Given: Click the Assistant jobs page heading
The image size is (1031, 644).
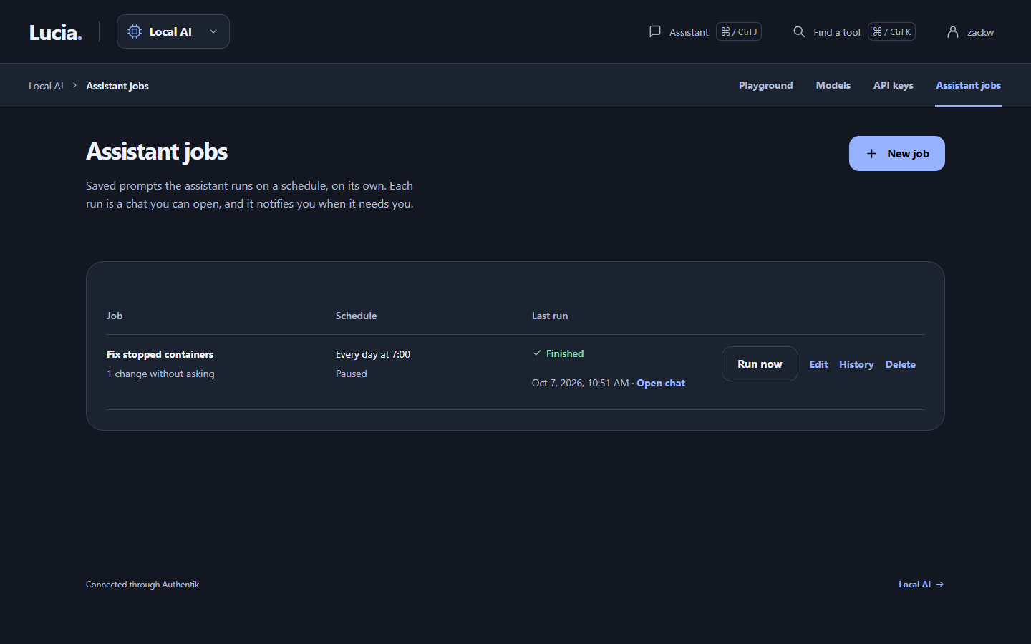Looking at the screenshot, I should click(x=157, y=152).
